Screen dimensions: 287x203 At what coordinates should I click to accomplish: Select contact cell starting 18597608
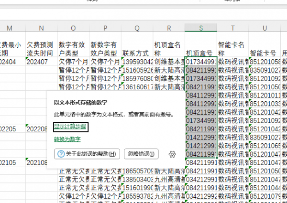click(x=137, y=78)
